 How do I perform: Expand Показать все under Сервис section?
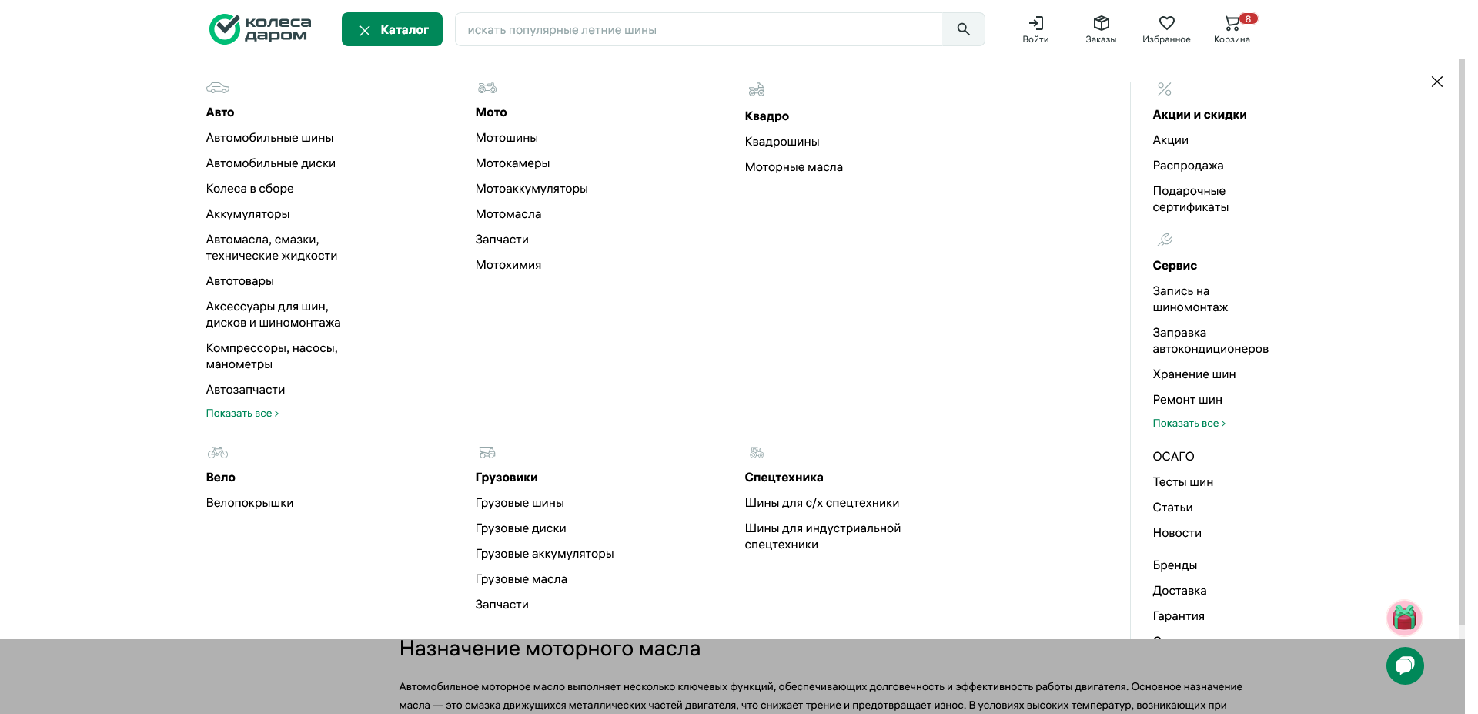pyautogui.click(x=1189, y=423)
